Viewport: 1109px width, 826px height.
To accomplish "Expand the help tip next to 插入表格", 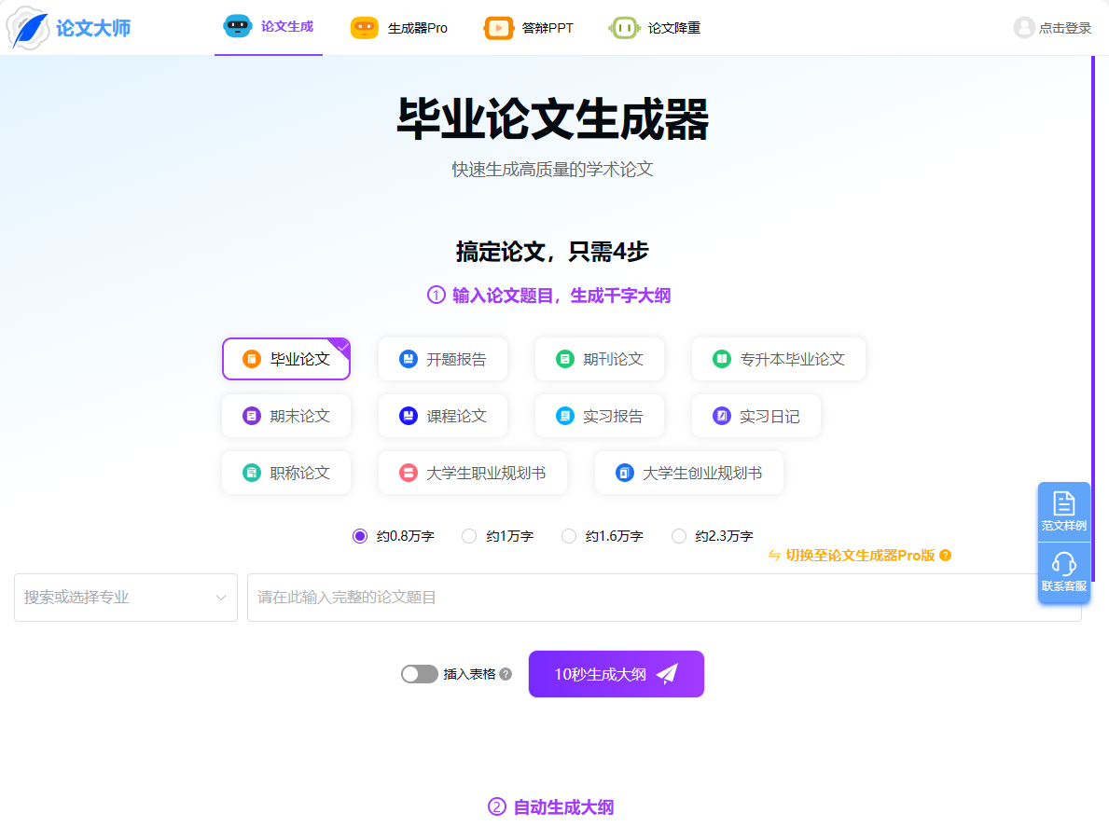I will 505,673.
